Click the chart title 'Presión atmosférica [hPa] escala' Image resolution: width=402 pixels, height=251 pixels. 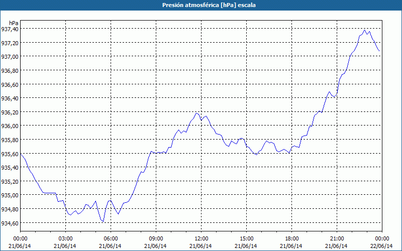tap(209, 5)
